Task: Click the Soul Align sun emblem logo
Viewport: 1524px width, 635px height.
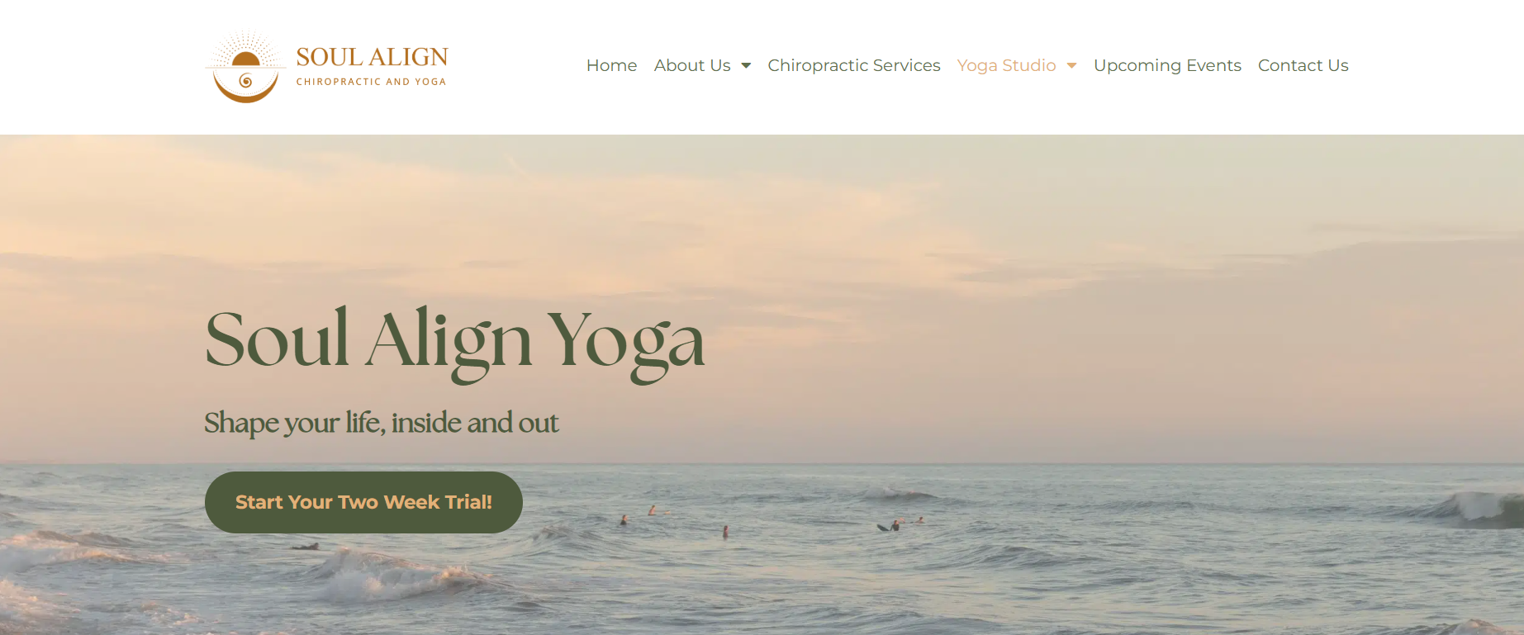Action: point(245,67)
